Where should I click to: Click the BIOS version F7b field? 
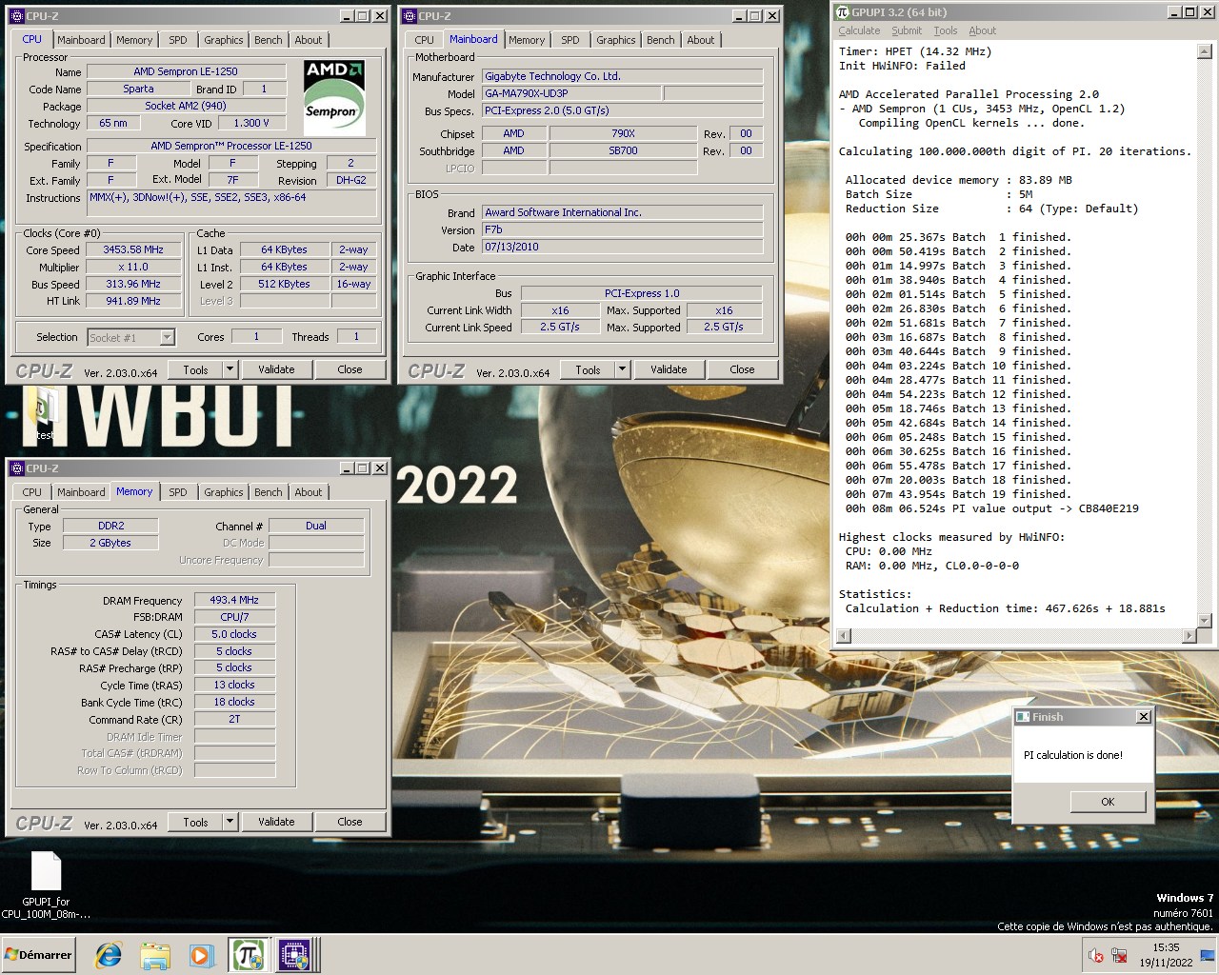click(622, 229)
